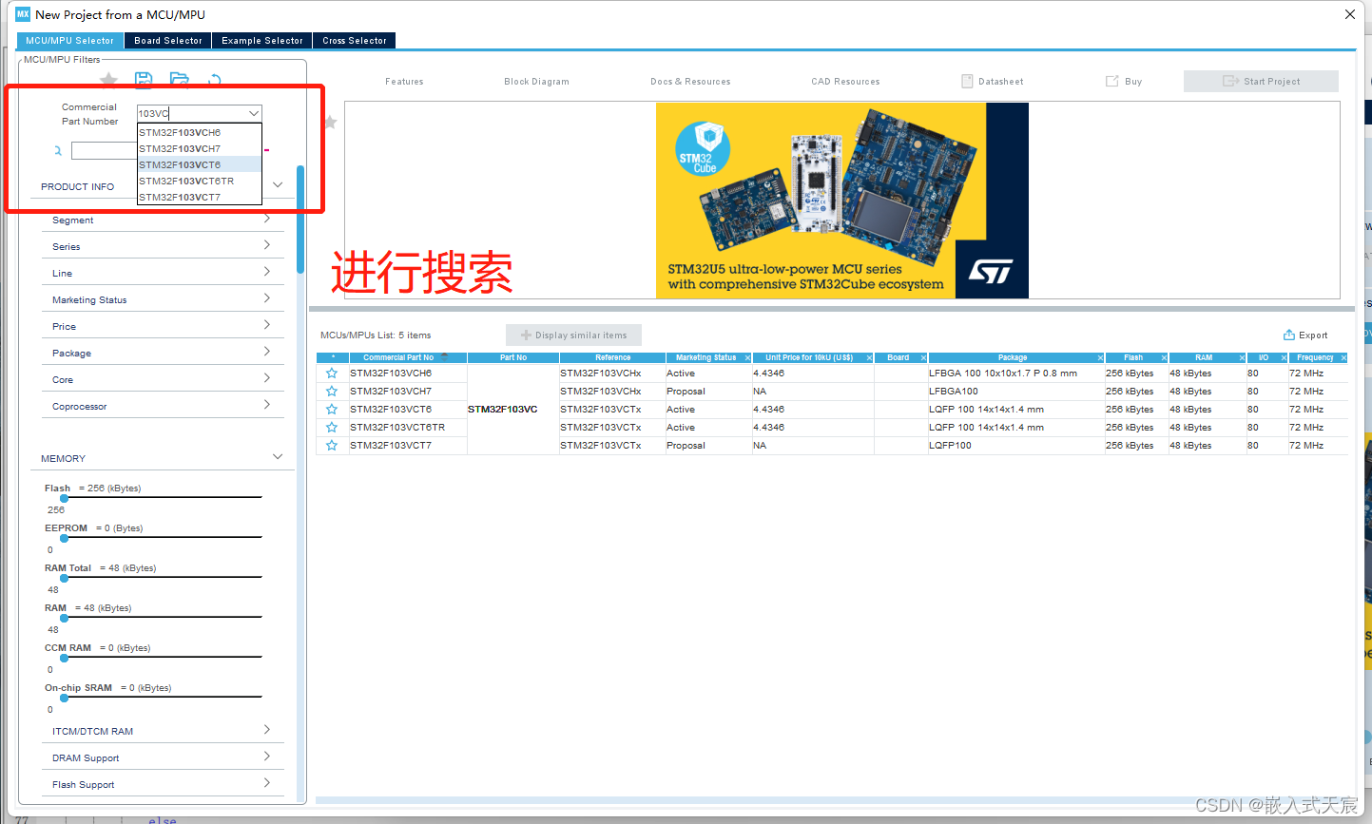
Task: Choose STM32F103VCH6 from the suggestion list
Action: point(200,132)
